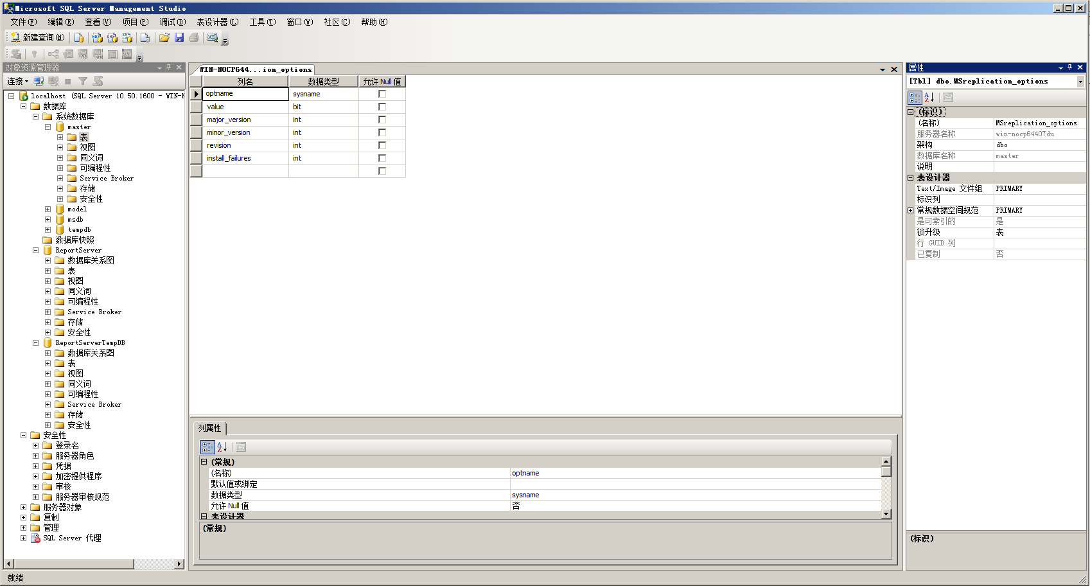Select the 登录名 folder in Security
Screen dimensions: 1090x586
67,446
